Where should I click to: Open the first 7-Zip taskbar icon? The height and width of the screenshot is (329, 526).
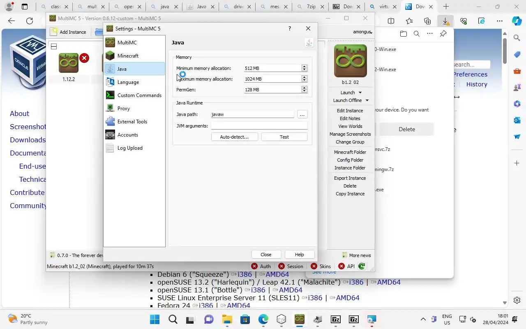(336, 320)
